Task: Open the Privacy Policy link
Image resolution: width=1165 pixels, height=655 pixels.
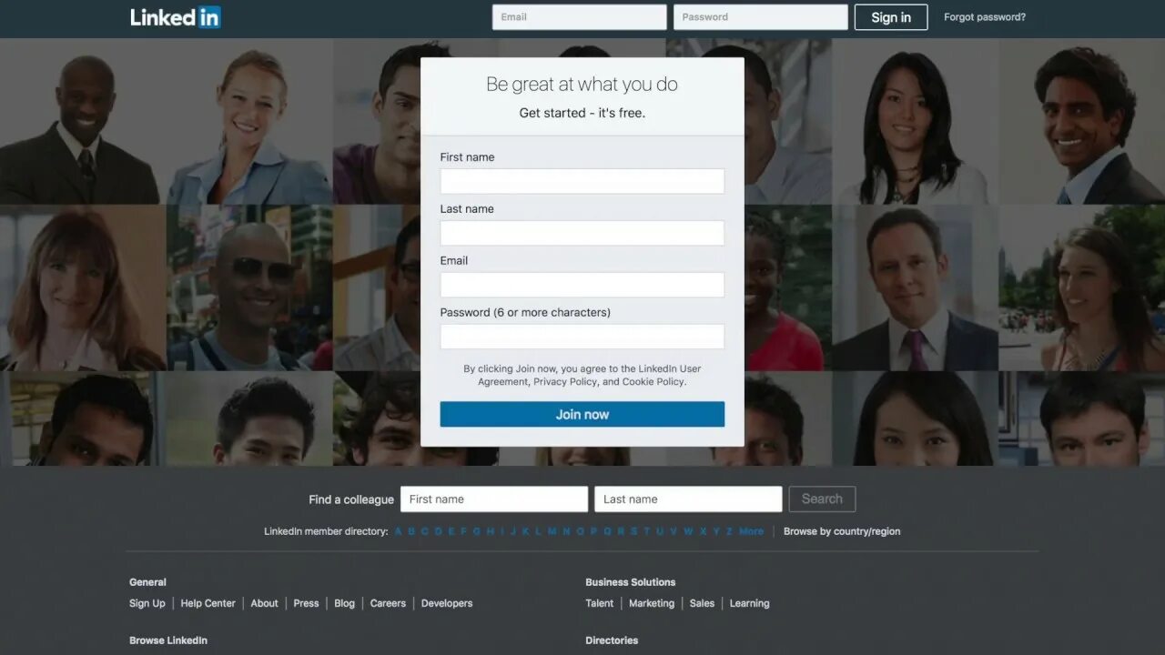Action: coord(565,382)
